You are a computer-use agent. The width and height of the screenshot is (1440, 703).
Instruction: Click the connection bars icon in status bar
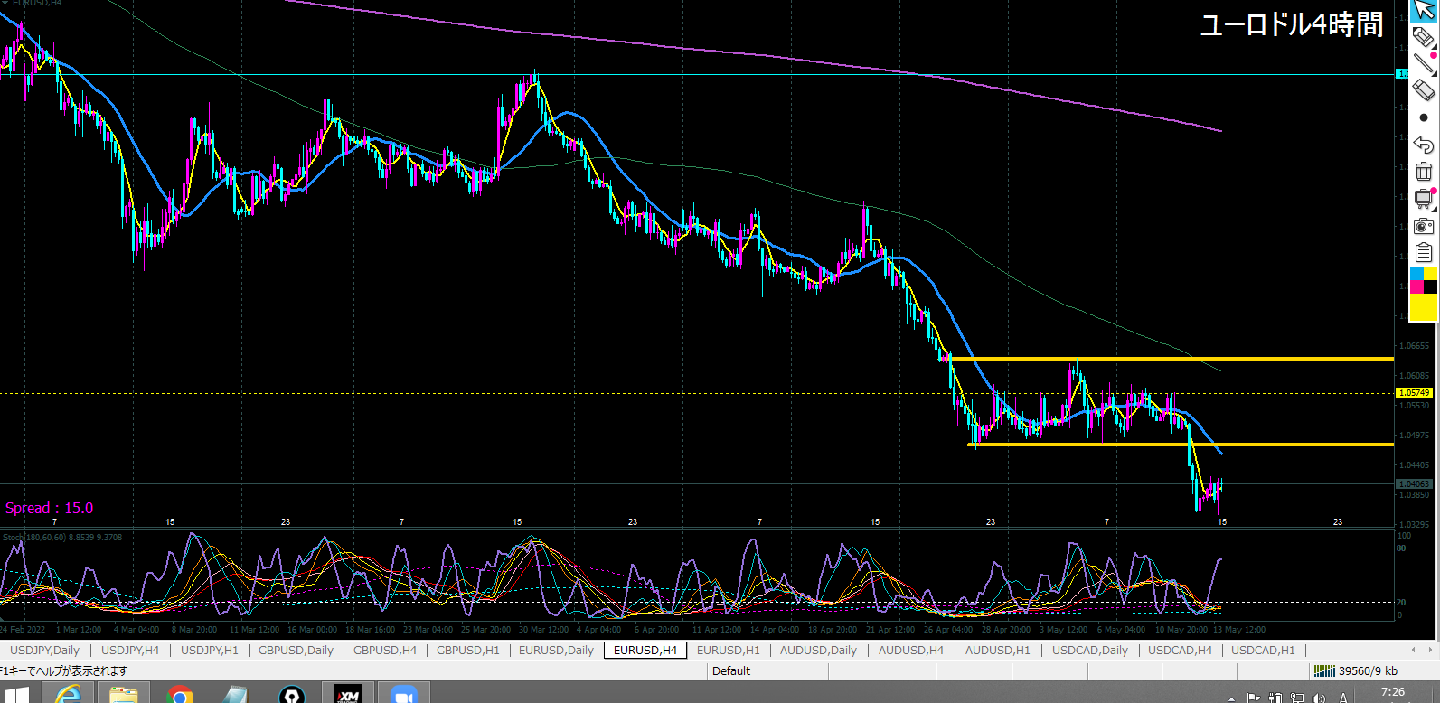1324,670
